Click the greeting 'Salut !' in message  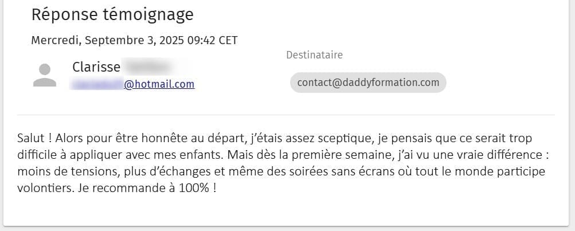point(34,139)
